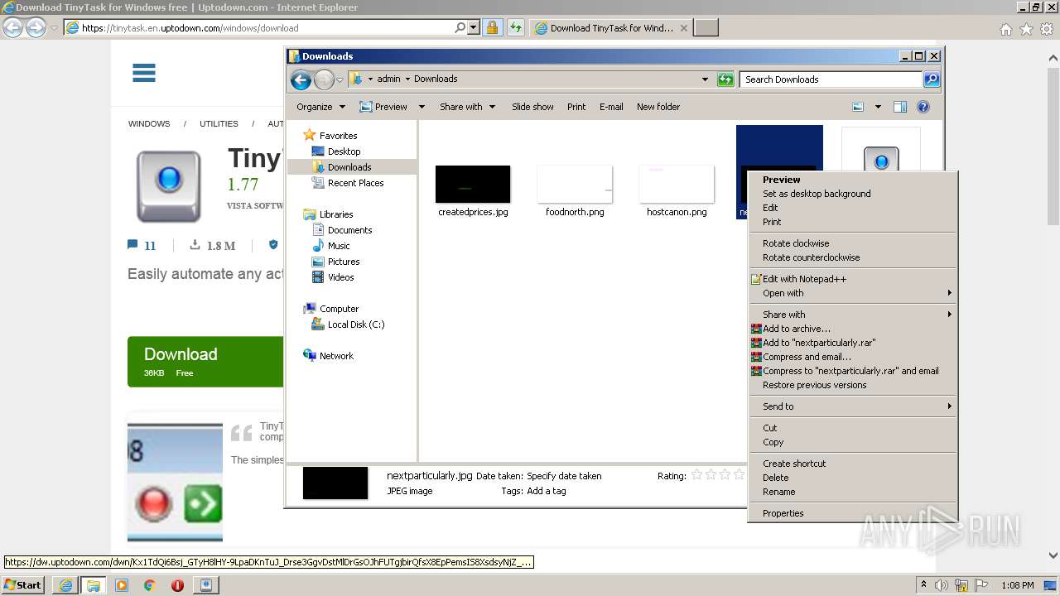
Task: Click the Search Downloads field
Action: pyautogui.click(x=831, y=79)
